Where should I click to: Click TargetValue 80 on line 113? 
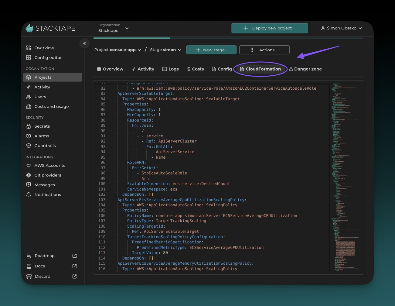click(150, 253)
